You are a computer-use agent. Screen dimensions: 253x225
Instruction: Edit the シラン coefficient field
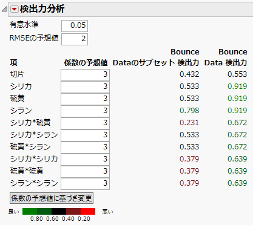click(x=85, y=111)
